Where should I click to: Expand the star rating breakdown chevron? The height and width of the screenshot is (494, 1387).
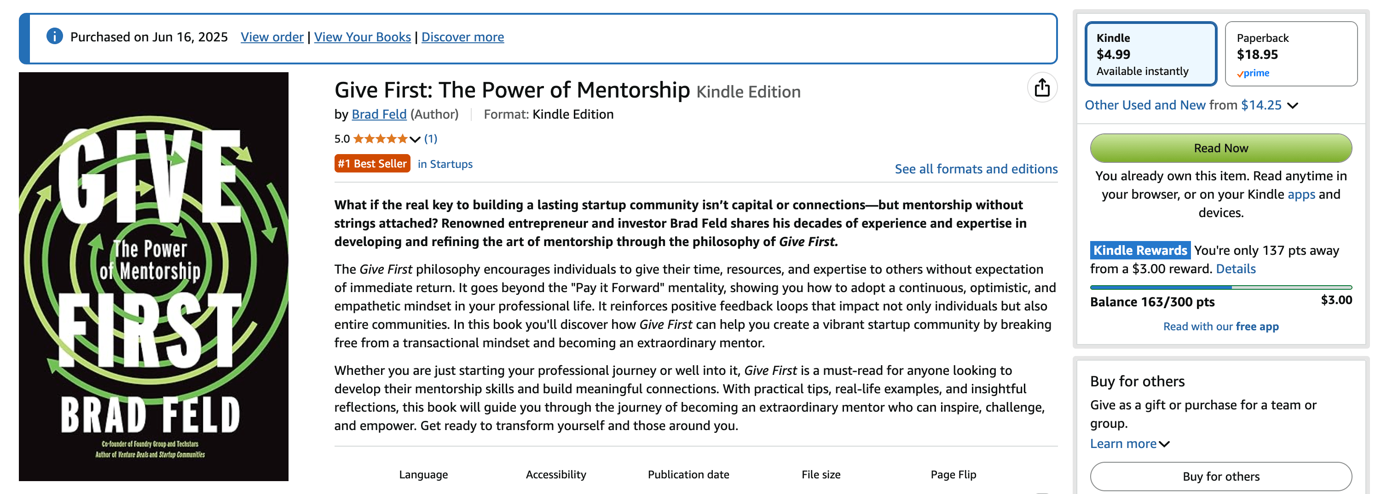point(414,139)
